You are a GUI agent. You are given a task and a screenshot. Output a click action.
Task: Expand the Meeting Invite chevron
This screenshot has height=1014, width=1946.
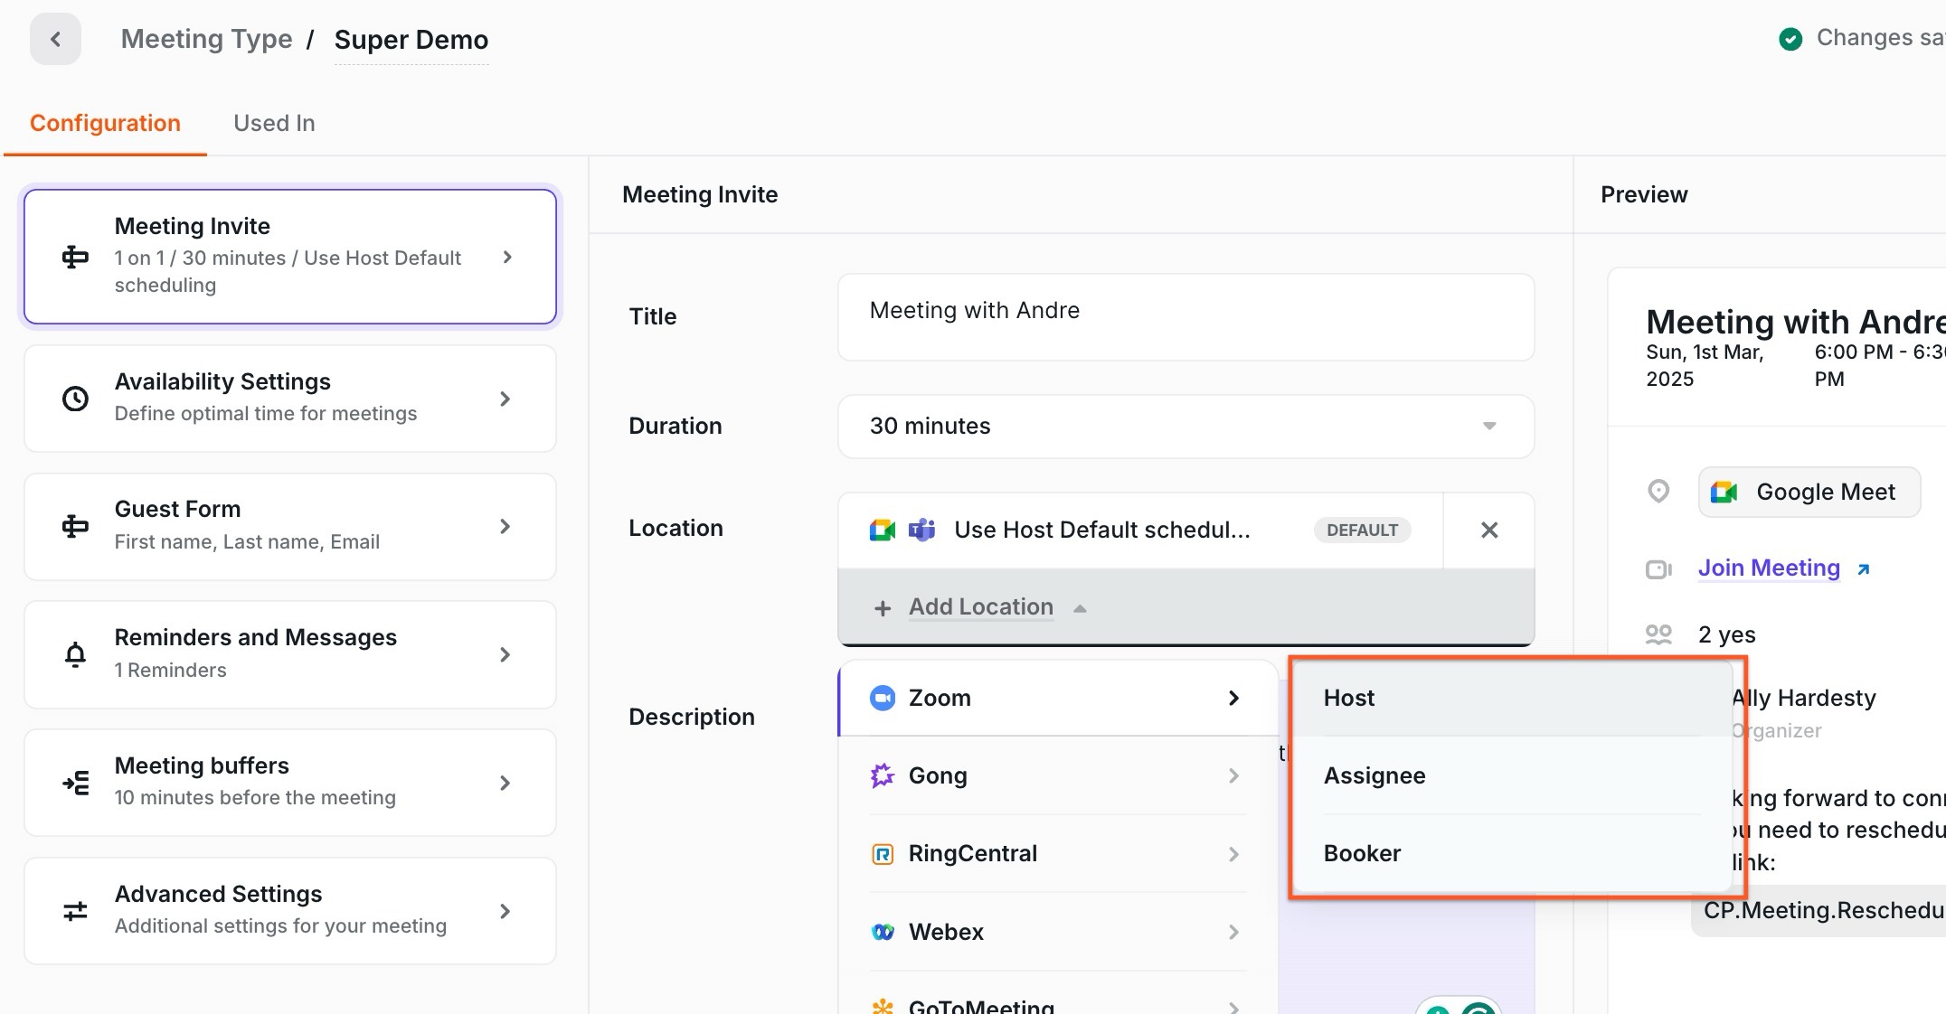click(x=507, y=258)
